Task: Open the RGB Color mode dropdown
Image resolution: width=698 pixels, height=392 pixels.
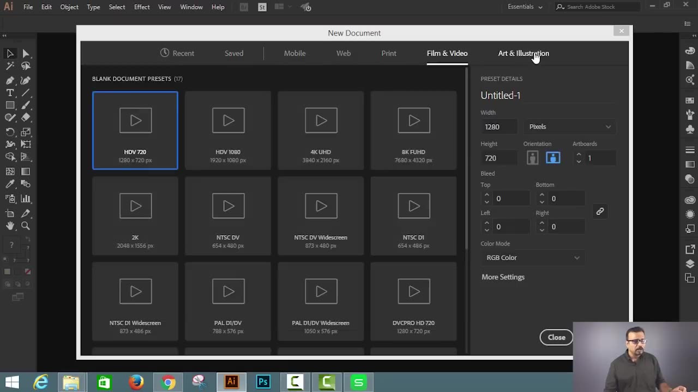Action: [x=533, y=258]
